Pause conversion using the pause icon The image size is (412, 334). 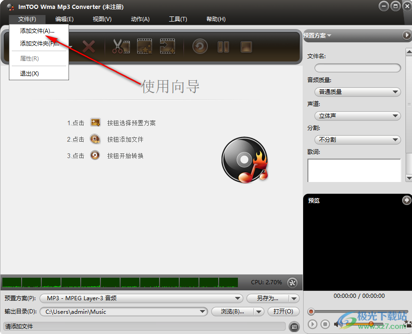pyautogui.click(x=223, y=47)
